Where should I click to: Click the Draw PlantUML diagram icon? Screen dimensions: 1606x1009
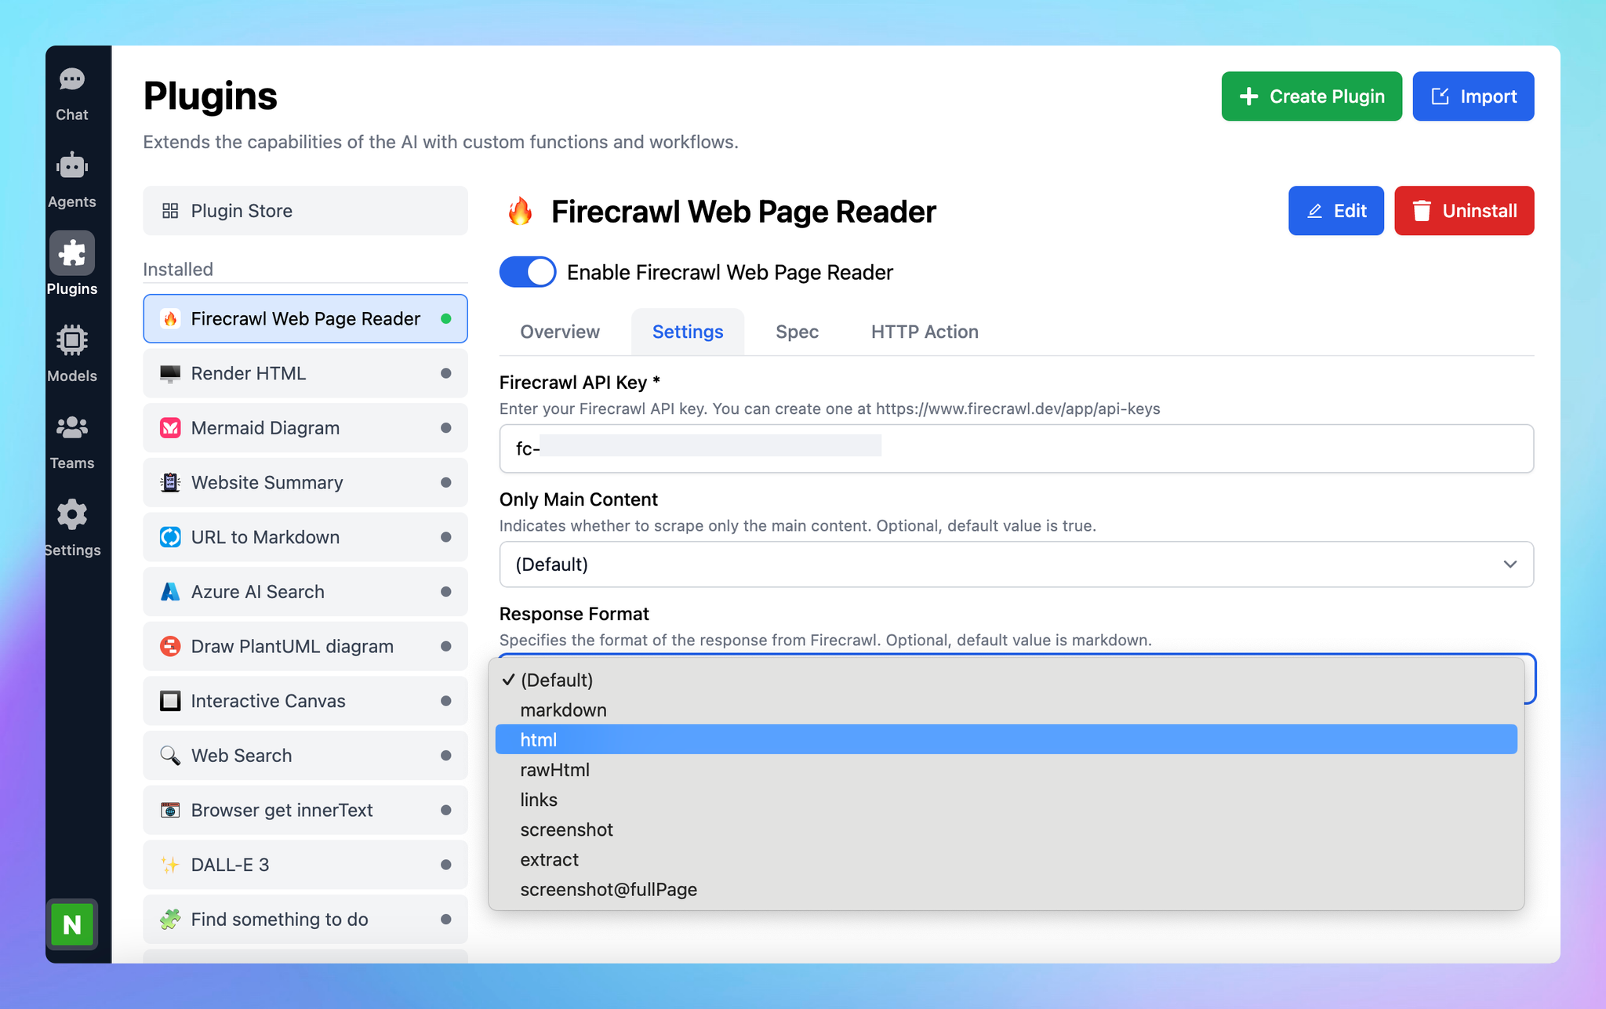[170, 646]
